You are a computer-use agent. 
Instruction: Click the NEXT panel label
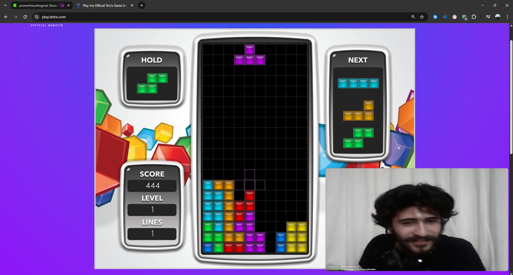(x=358, y=60)
